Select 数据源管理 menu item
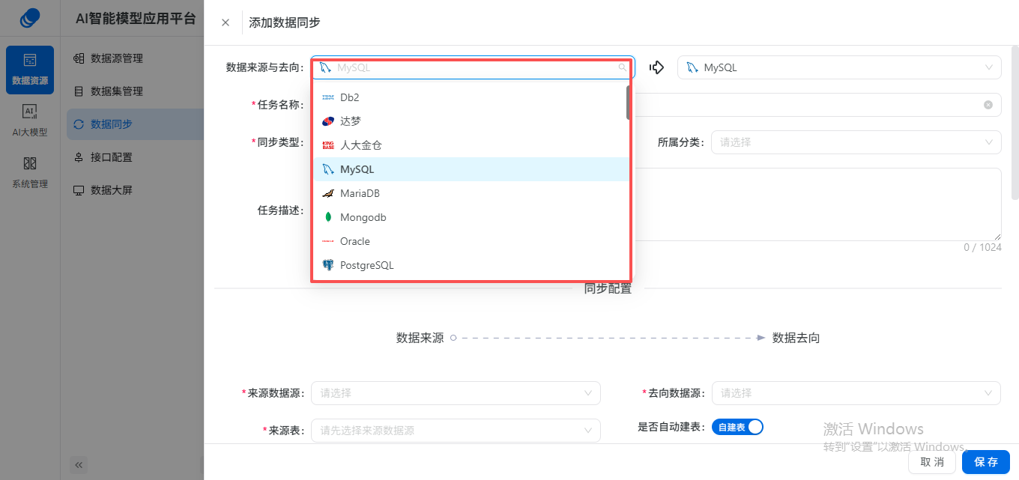This screenshot has height=480, width=1019. 116,58
